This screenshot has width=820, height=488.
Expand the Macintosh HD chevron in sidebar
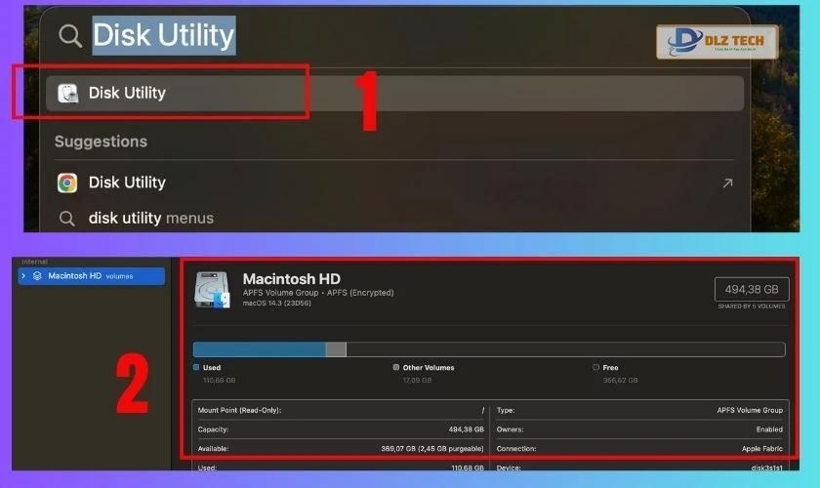click(x=23, y=275)
